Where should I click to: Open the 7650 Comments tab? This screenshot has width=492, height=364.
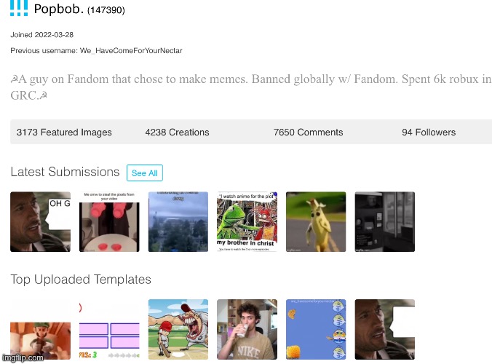coord(308,132)
